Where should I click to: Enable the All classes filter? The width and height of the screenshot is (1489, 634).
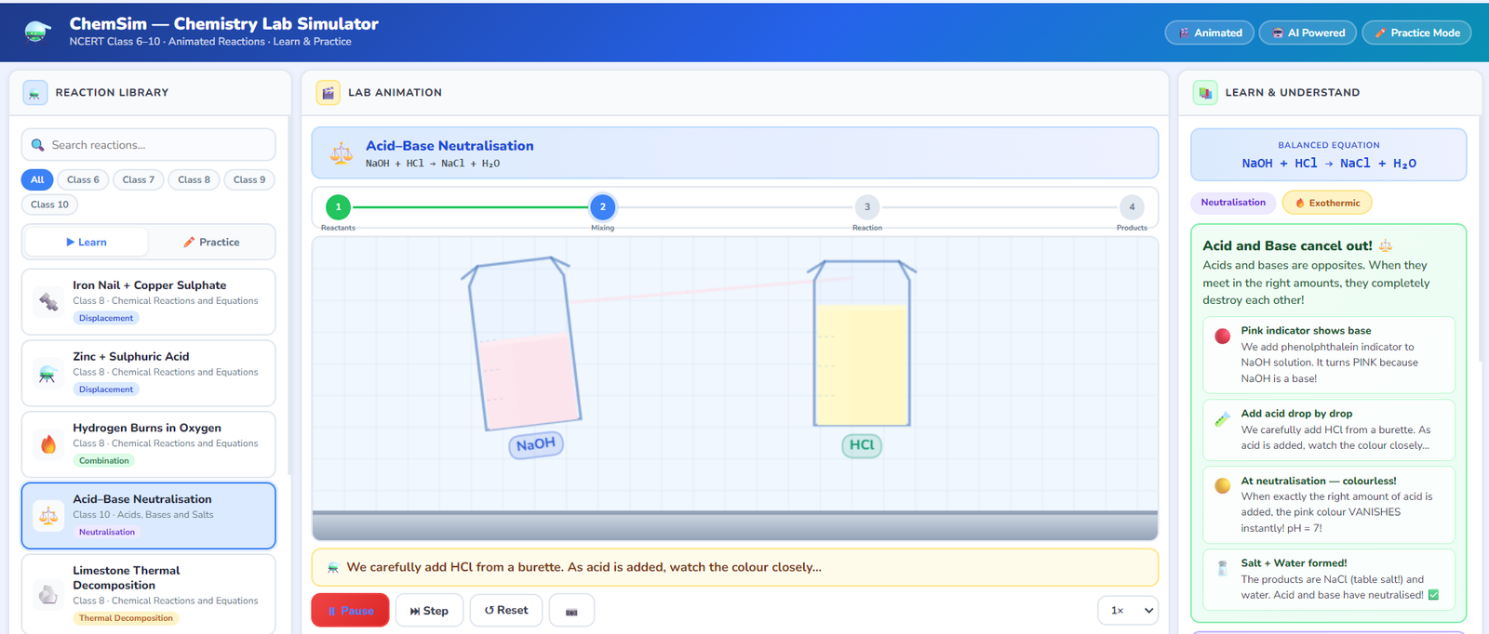37,179
